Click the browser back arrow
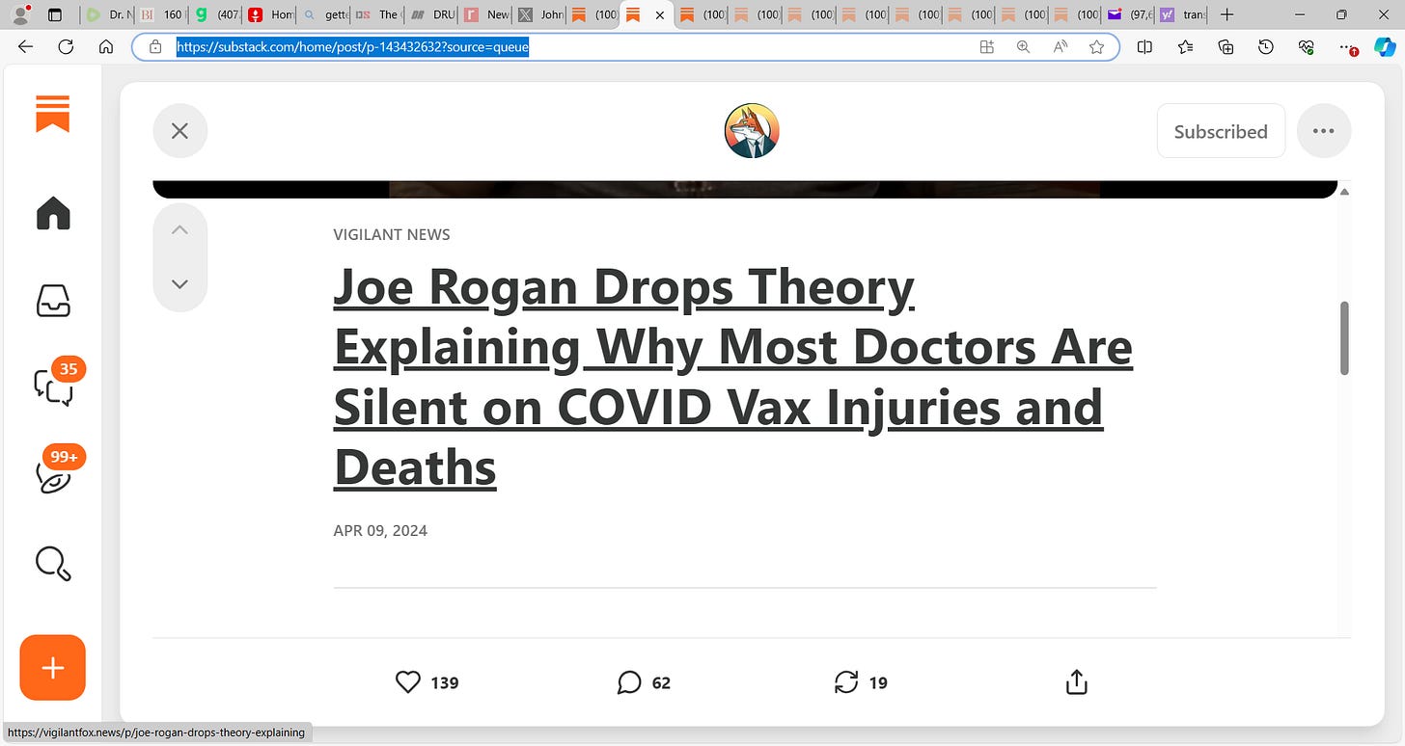 [26, 46]
